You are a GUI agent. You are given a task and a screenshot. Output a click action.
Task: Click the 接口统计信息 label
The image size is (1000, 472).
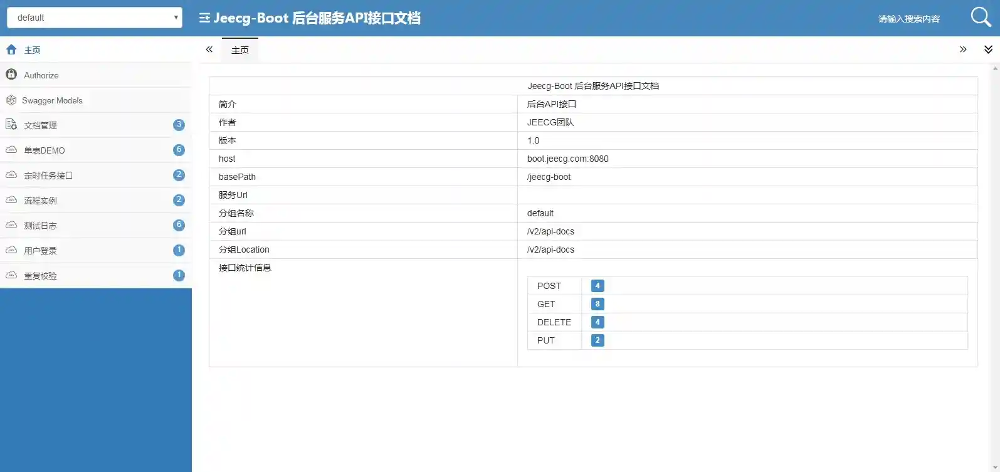coord(245,268)
